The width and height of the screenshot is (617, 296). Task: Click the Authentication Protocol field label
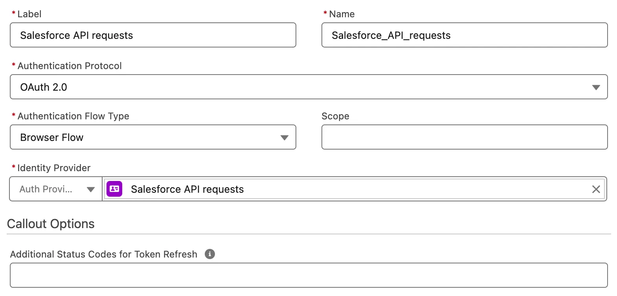70,66
